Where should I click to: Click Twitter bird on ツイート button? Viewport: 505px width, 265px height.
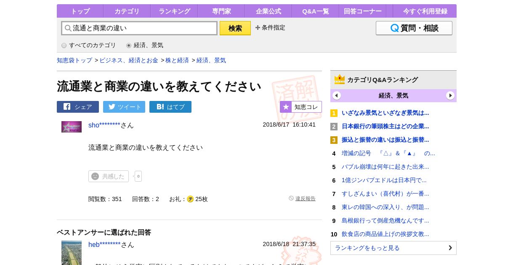tap(112, 107)
